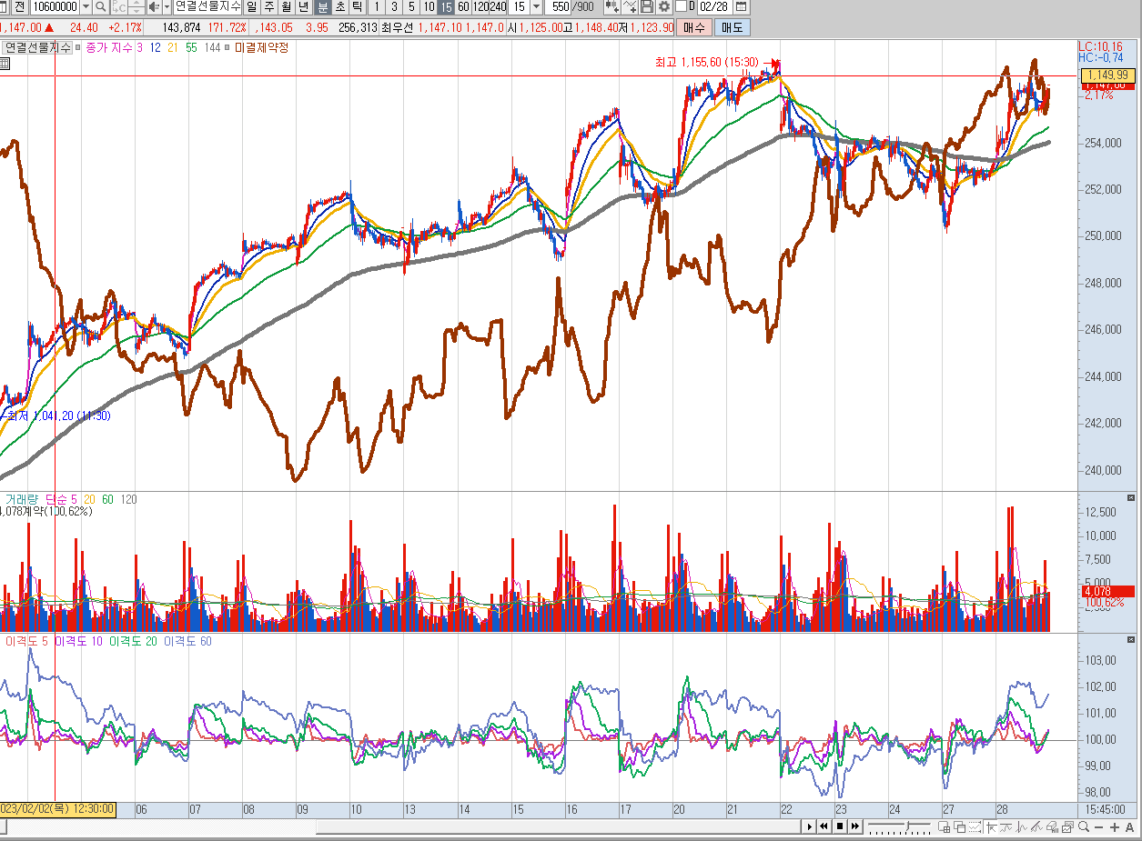The width and height of the screenshot is (1142, 841).
Task: Toggle the 미결제약정 indicator marker square
Action: [227, 47]
